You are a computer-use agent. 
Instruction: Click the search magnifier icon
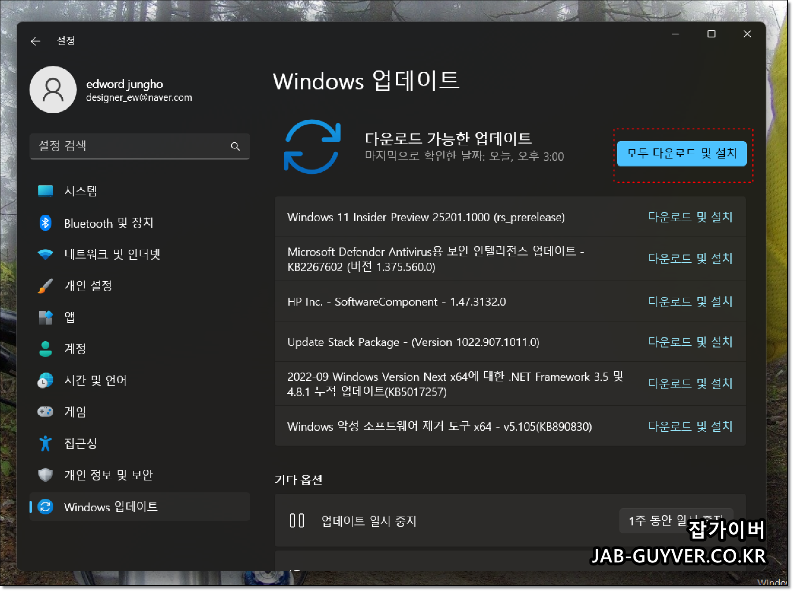(235, 146)
